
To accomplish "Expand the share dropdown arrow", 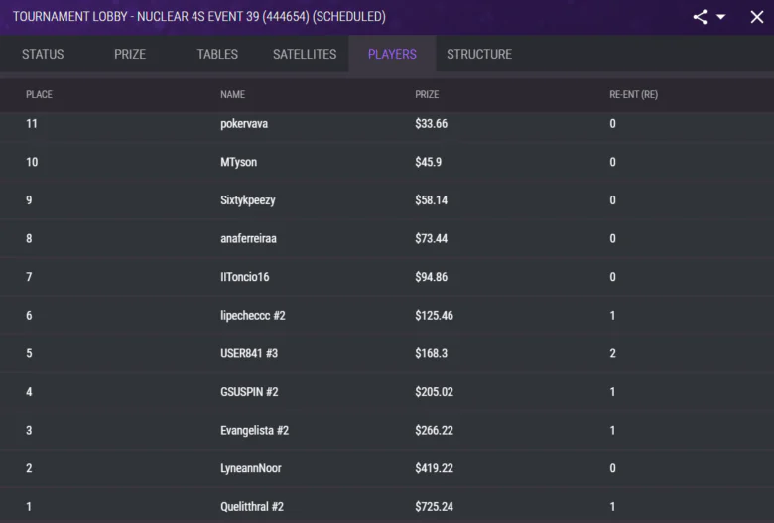I will (x=720, y=17).
